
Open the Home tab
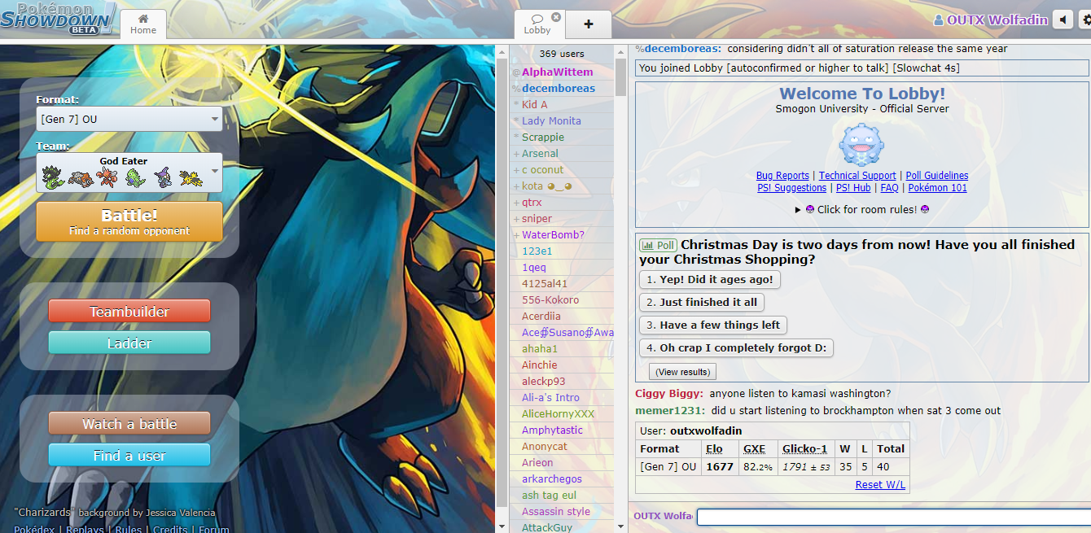(x=143, y=24)
